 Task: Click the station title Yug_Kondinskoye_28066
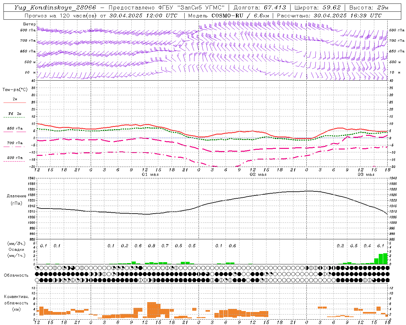[55, 8]
